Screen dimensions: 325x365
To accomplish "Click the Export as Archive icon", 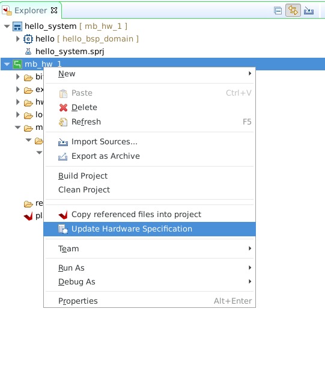I will 62,156.
